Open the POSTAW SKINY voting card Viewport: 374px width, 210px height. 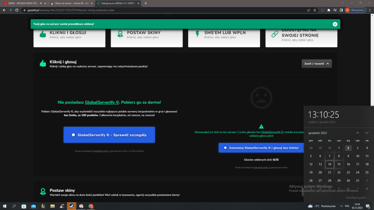pyautogui.click(x=147, y=38)
